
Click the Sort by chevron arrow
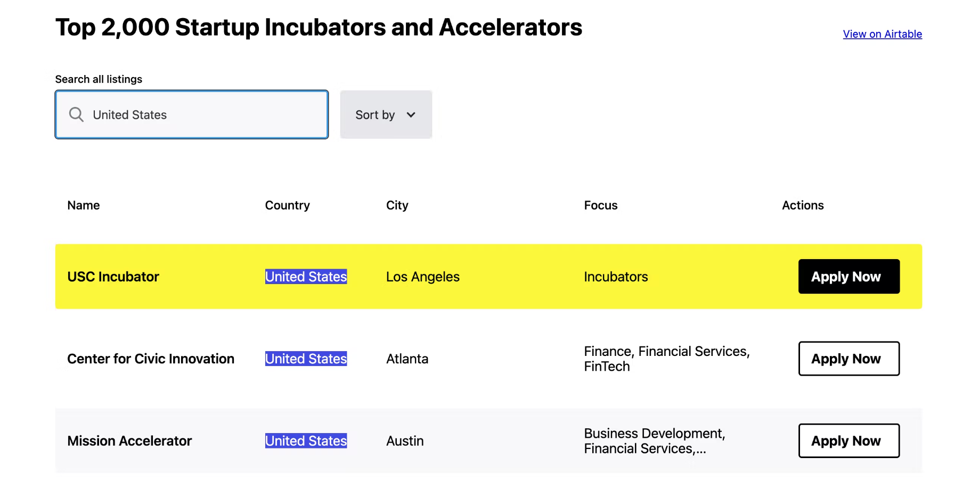411,115
